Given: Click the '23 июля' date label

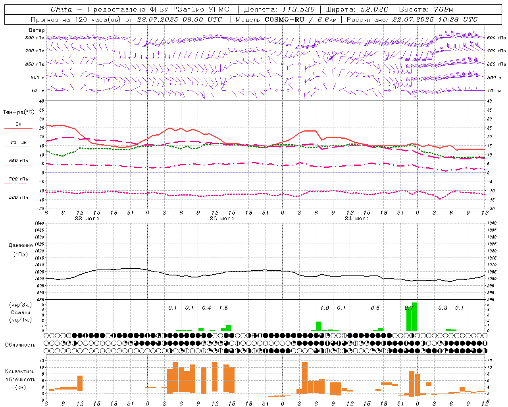Looking at the screenshot, I should [222, 219].
